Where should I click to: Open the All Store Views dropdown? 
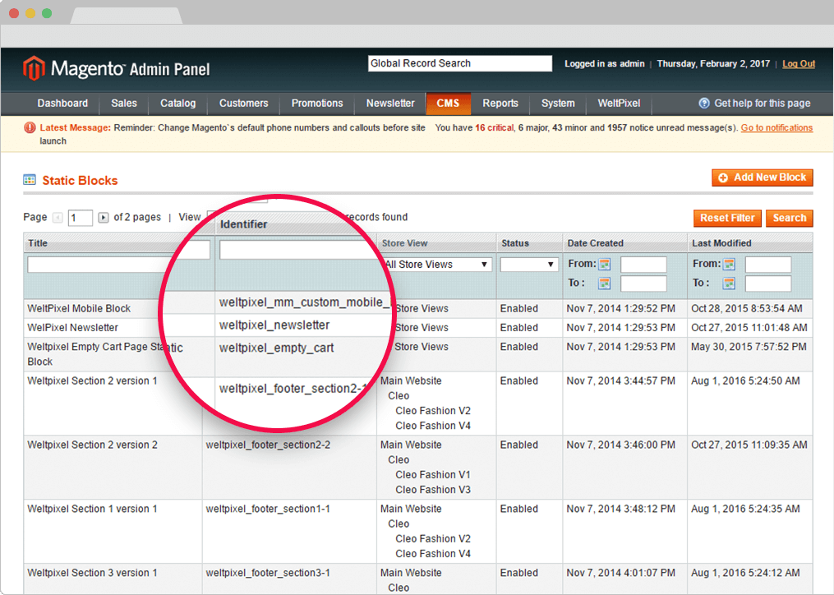(435, 264)
